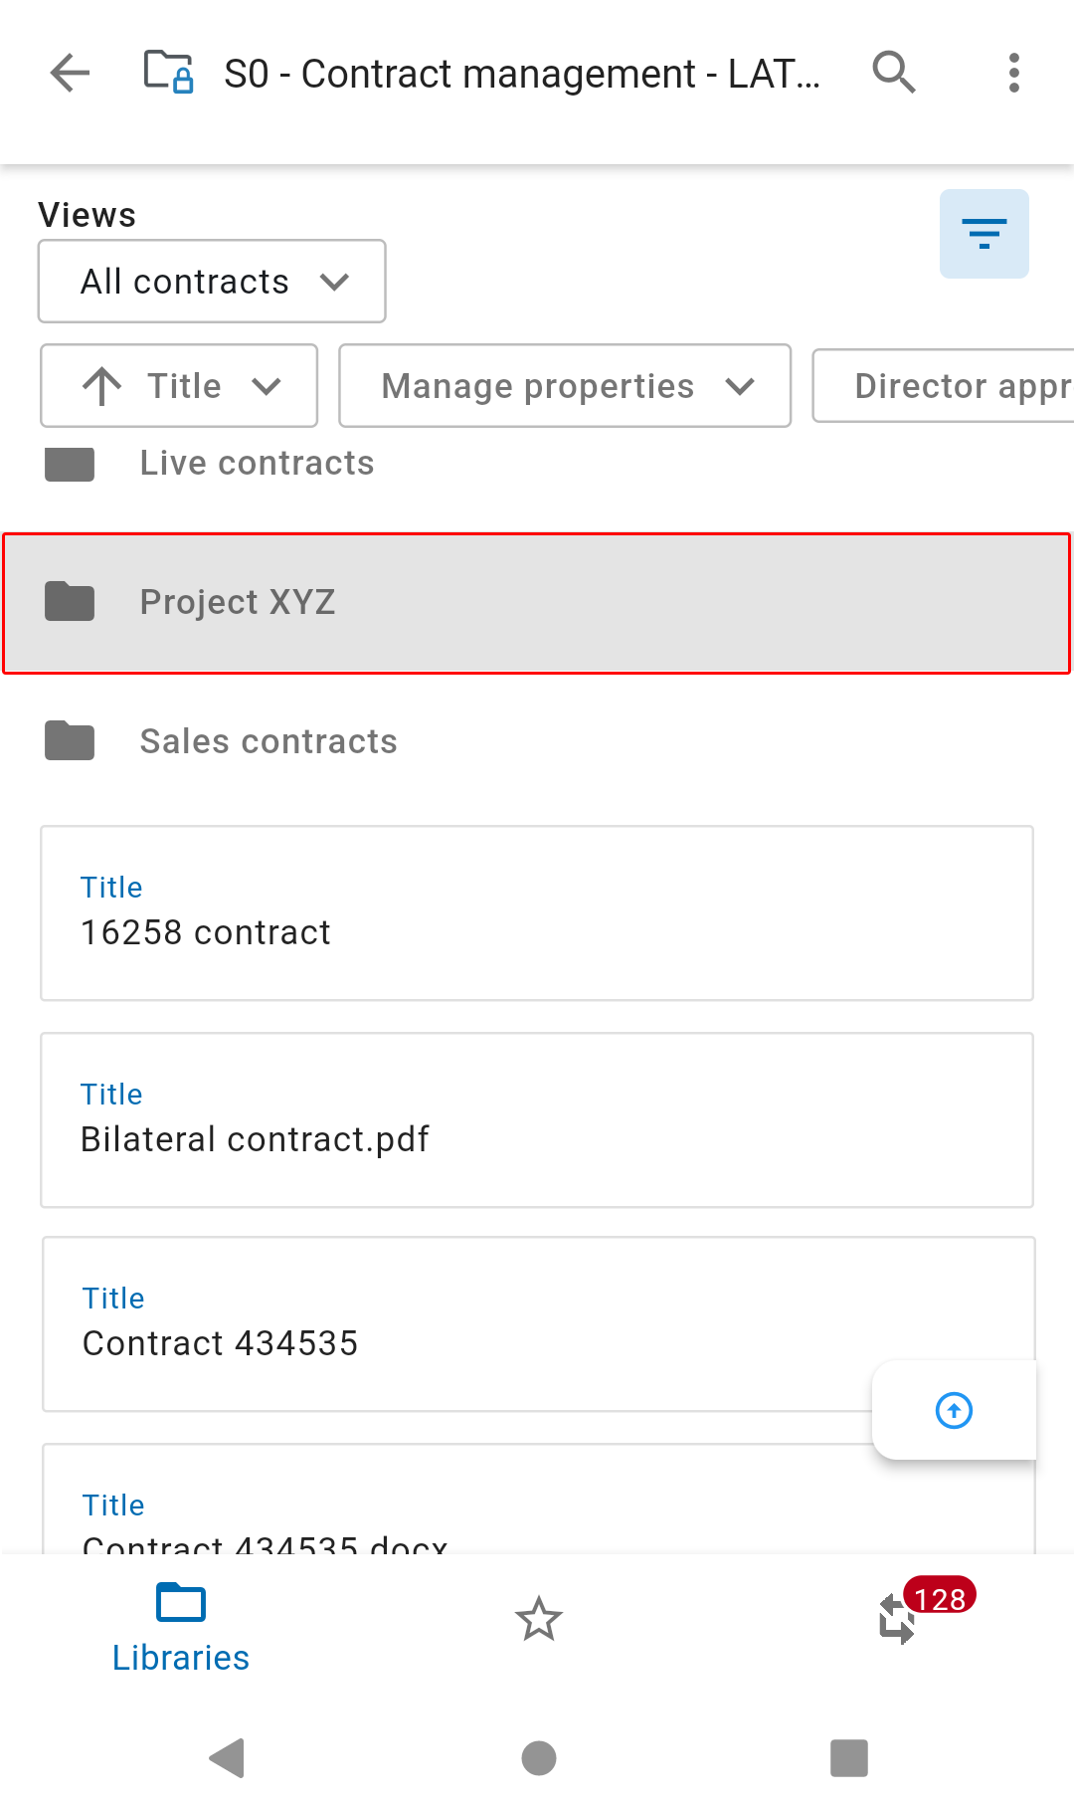Toggle the filter panel button

tap(984, 234)
